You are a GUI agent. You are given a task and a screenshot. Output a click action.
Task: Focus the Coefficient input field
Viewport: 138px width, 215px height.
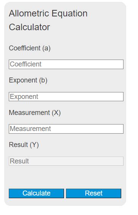[66, 64]
